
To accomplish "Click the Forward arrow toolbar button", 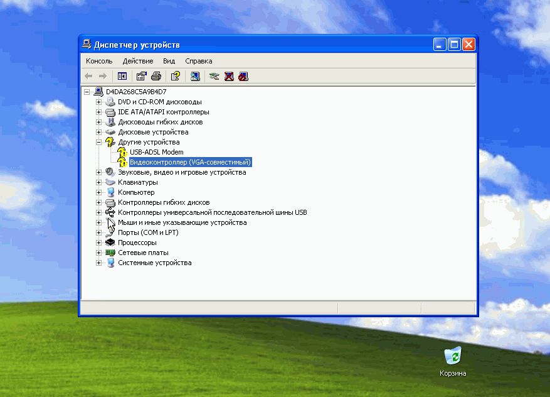I will [x=103, y=76].
